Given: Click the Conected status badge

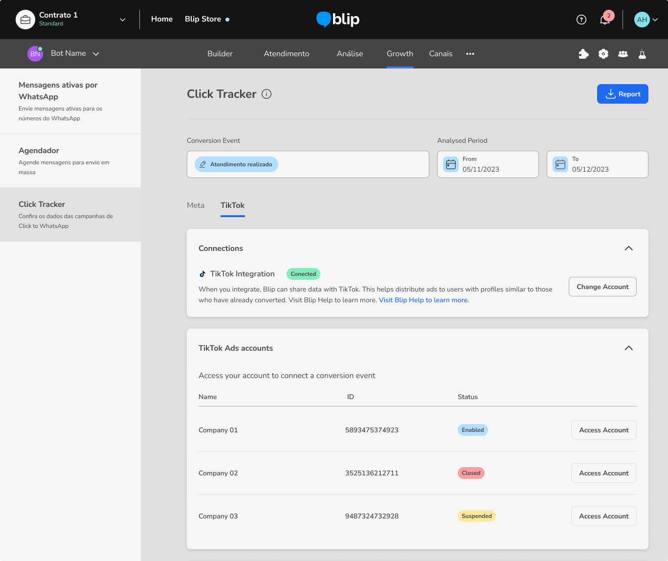Looking at the screenshot, I should 303,274.
